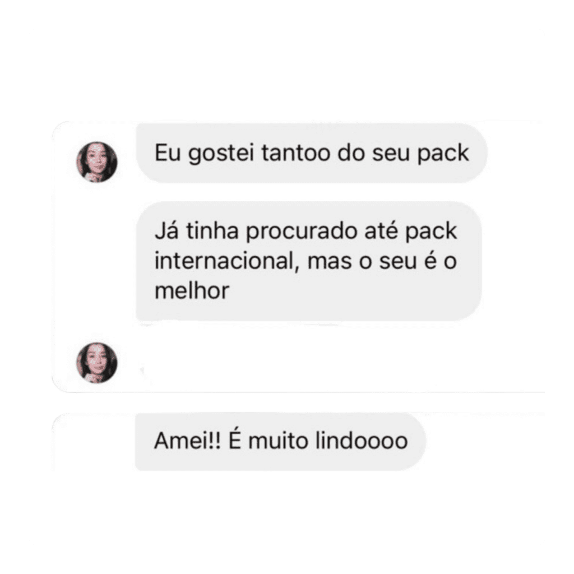Click the word 'gostei' in first bubble
The image size is (574, 574).
click(221, 154)
